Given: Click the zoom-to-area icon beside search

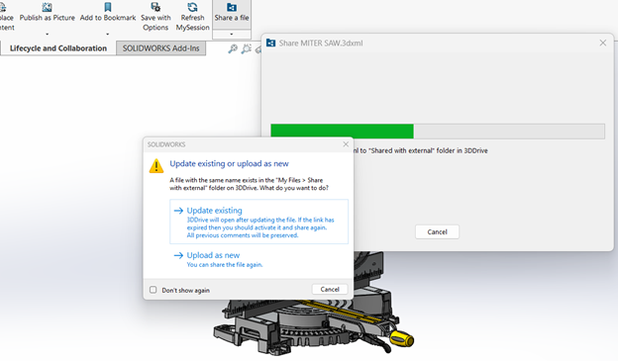Looking at the screenshot, I should 247,48.
